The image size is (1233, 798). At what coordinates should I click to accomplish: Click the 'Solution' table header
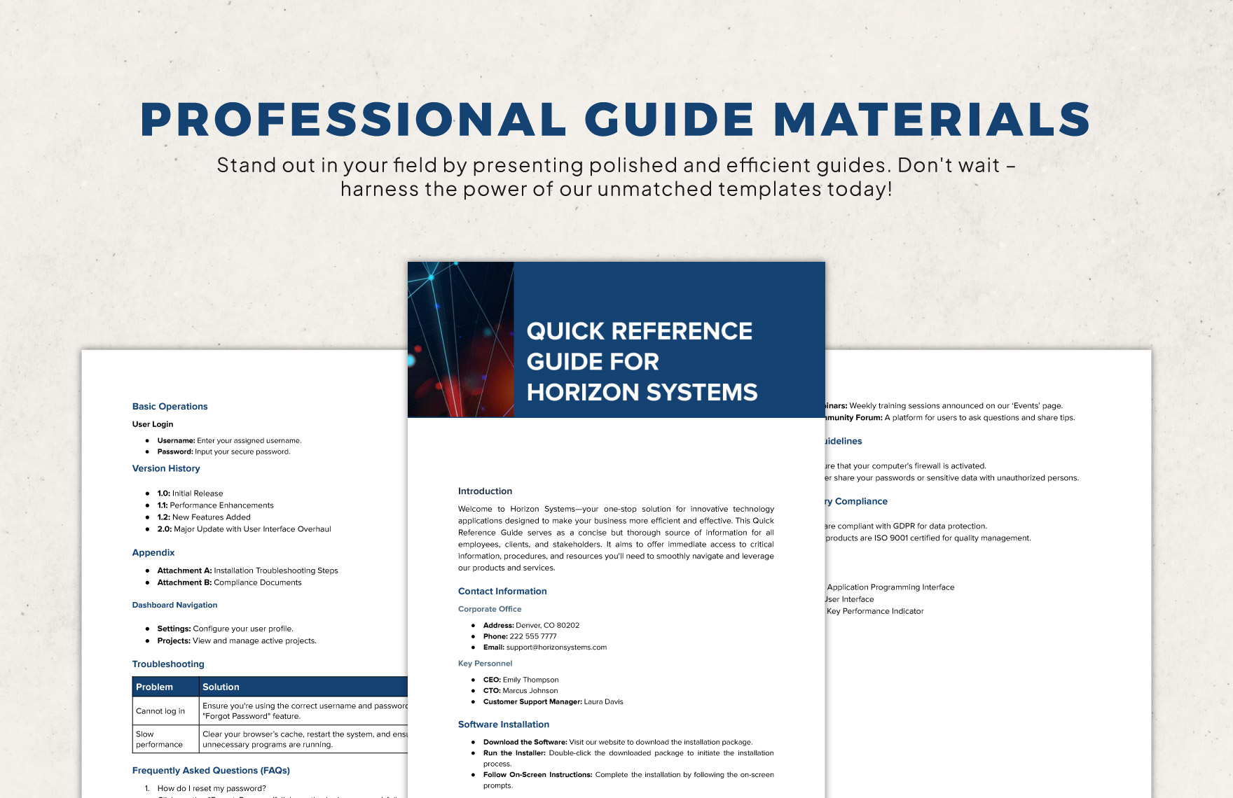tap(303, 687)
